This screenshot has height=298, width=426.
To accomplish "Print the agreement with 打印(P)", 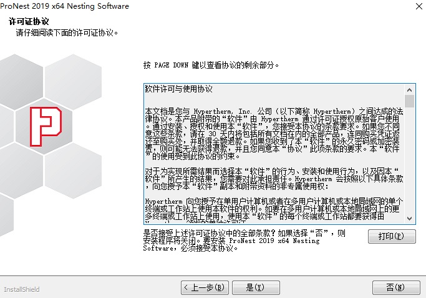I will coord(392,236).
